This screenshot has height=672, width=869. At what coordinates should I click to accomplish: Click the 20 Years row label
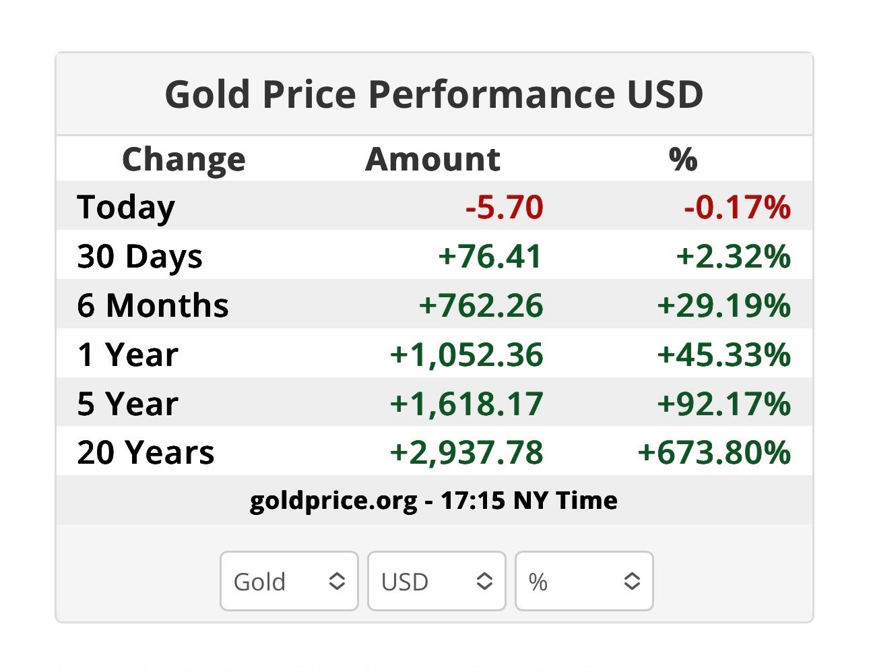tap(146, 452)
